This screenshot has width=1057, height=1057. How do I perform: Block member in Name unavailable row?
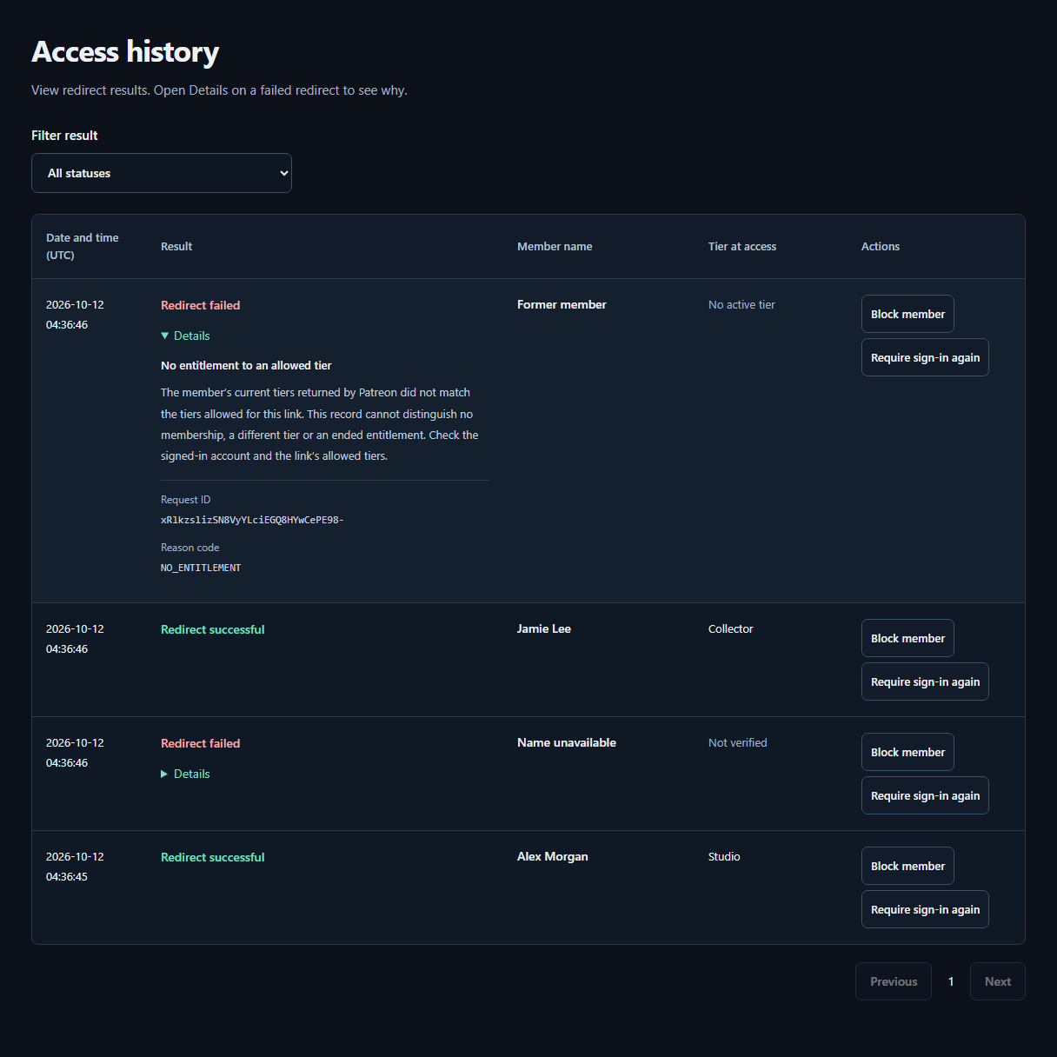coord(907,752)
